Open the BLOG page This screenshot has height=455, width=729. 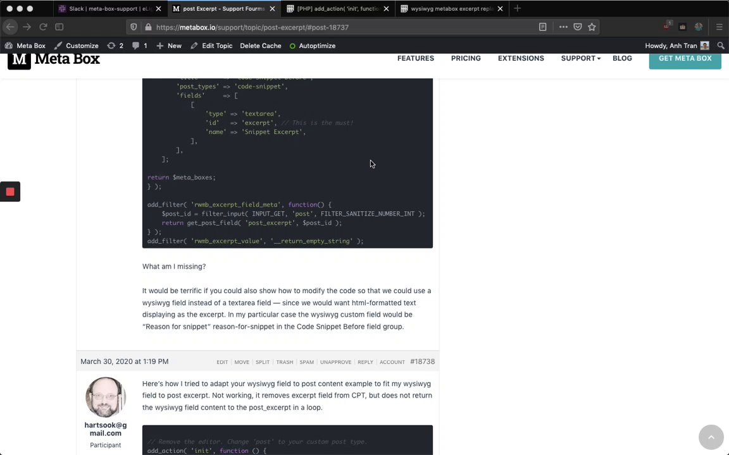click(x=622, y=58)
